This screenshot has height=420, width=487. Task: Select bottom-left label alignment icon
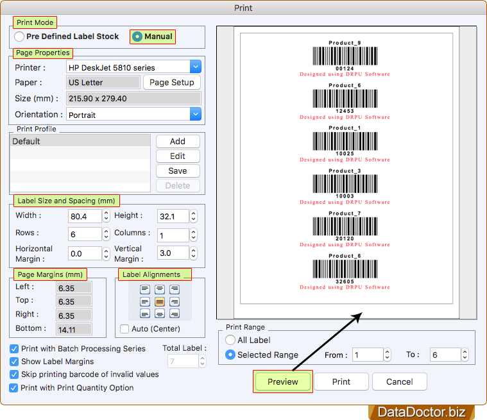point(145,314)
